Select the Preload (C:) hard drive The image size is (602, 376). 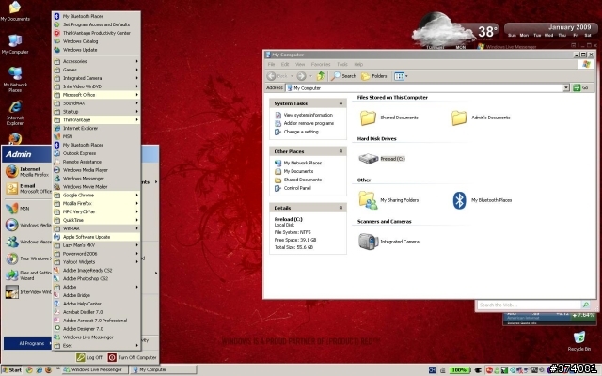point(382,159)
